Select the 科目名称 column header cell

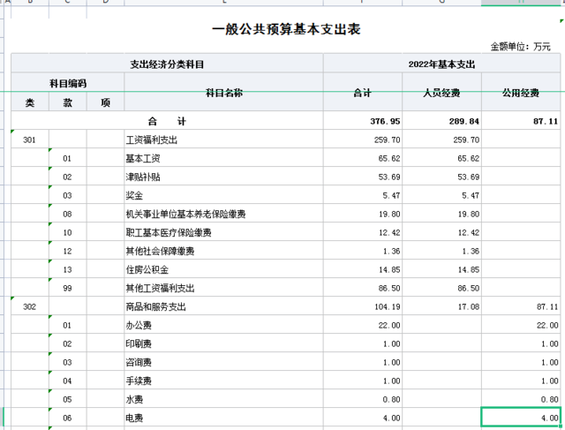[223, 92]
